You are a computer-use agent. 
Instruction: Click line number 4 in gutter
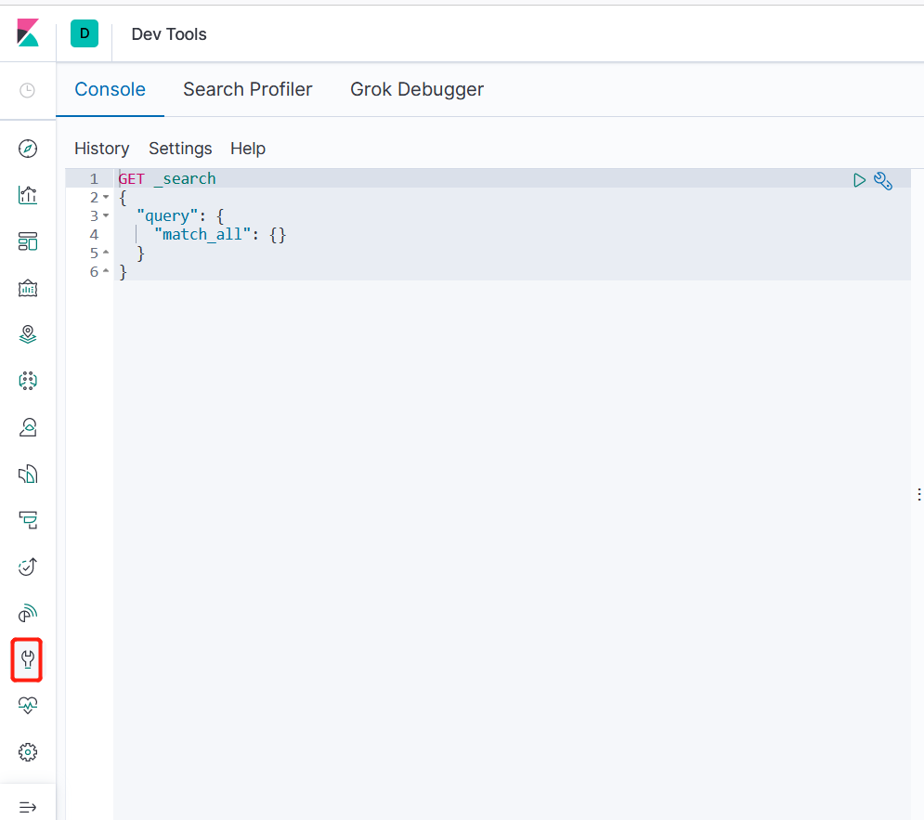[94, 234]
